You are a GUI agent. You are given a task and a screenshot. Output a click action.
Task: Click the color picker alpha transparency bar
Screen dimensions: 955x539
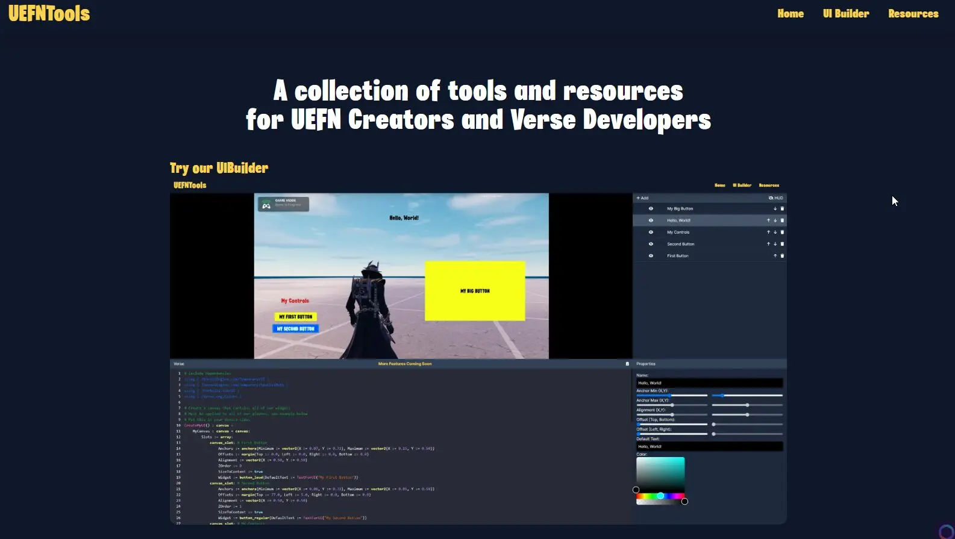pos(660,502)
